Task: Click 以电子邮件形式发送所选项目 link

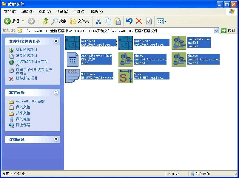Action: 34,71
